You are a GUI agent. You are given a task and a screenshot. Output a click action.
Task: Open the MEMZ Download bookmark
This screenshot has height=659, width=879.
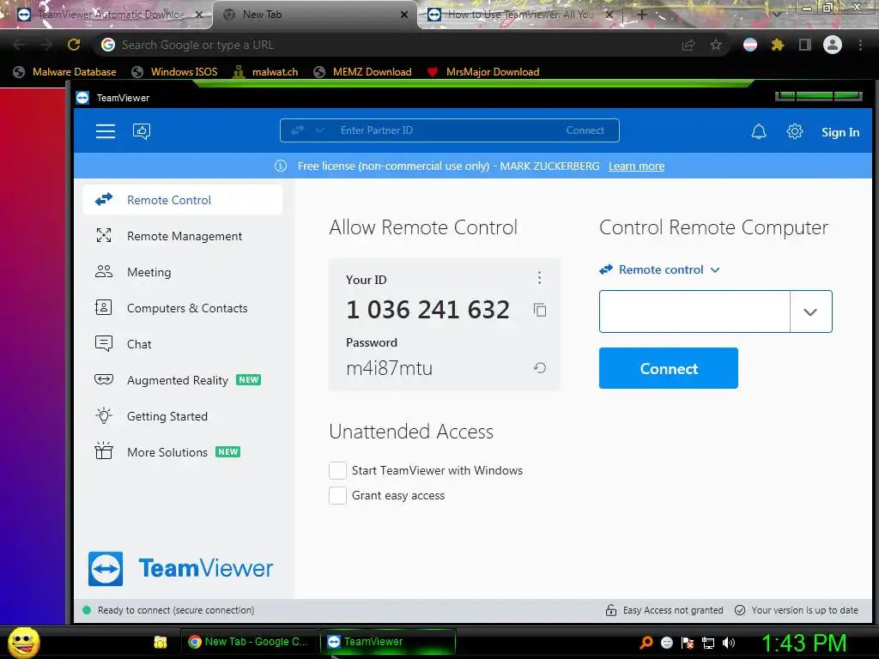tap(363, 72)
